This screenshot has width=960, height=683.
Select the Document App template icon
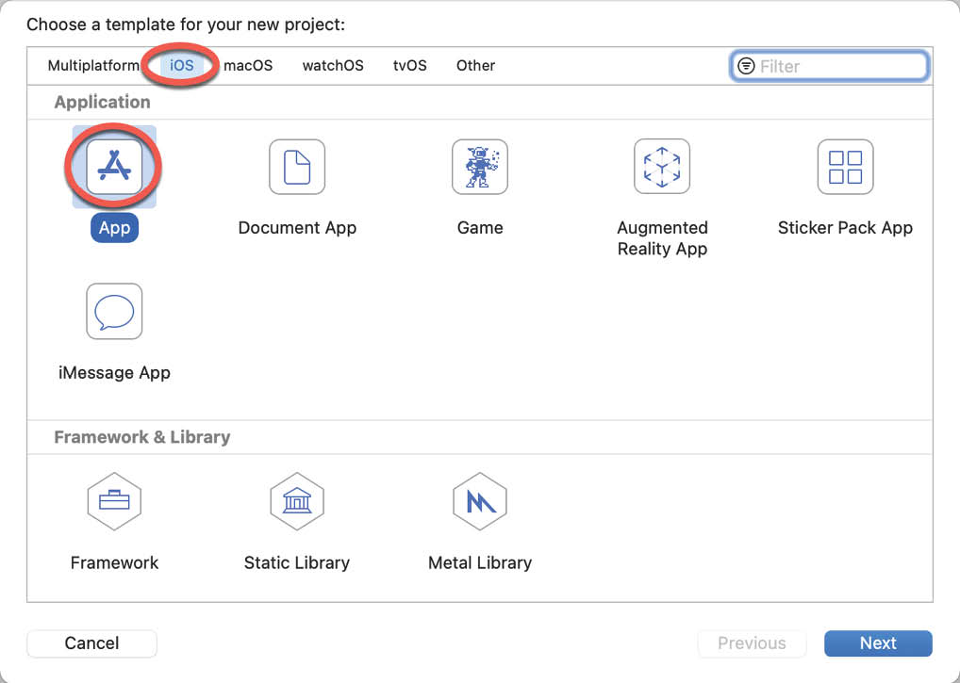click(x=297, y=167)
